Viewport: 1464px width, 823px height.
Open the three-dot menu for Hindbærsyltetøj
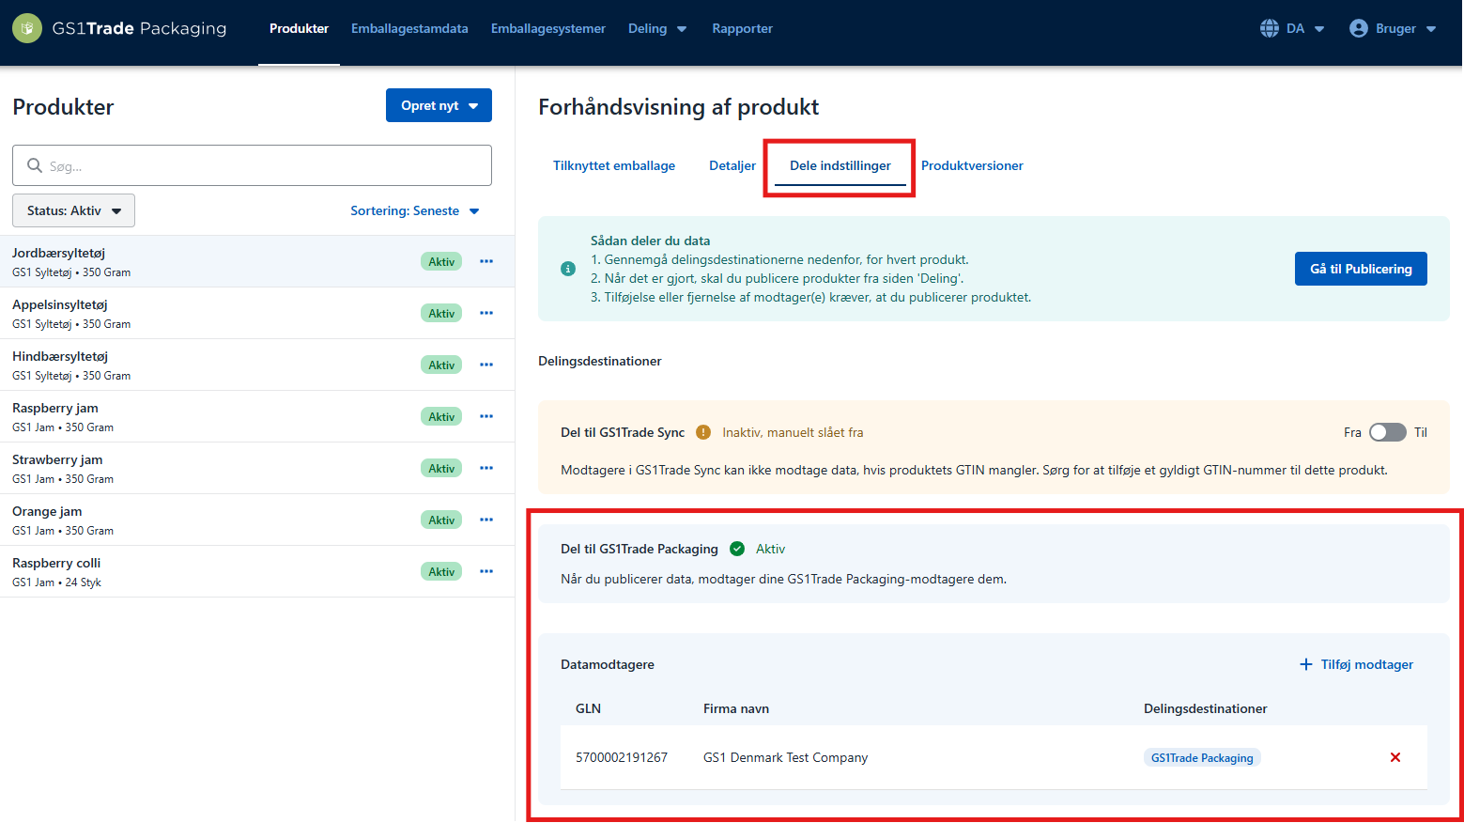486,365
